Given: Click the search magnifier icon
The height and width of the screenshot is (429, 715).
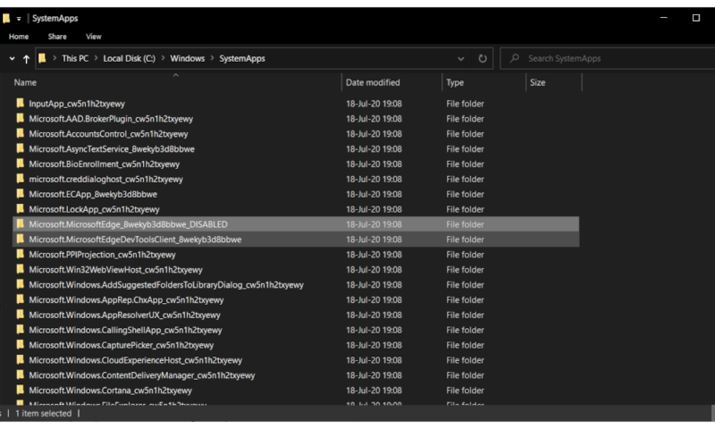Looking at the screenshot, I should (515, 58).
